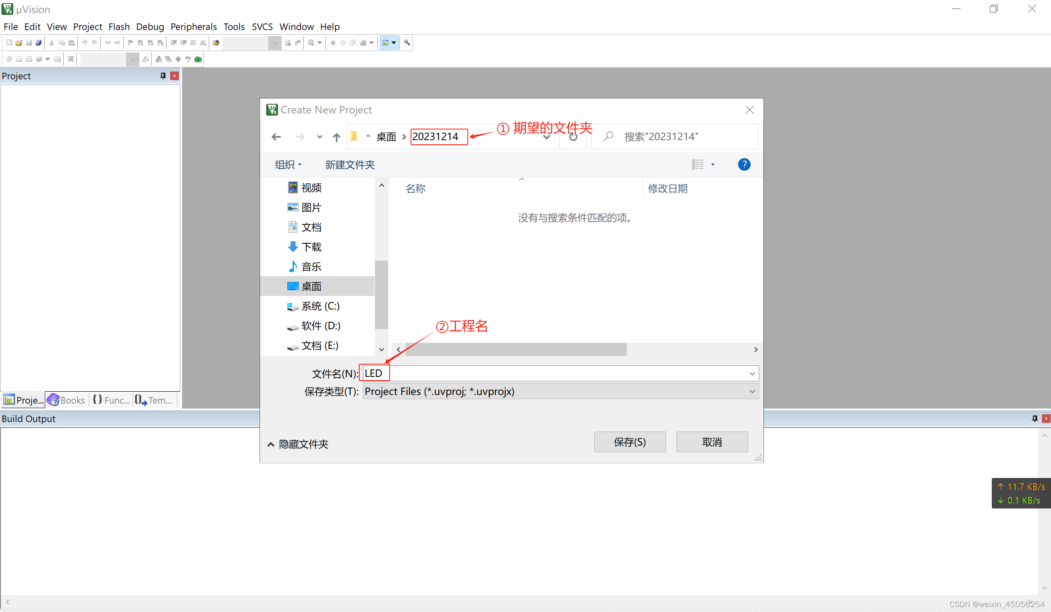Image resolution: width=1051 pixels, height=612 pixels.
Task: Toggle the Project panel pin
Action: click(x=163, y=76)
